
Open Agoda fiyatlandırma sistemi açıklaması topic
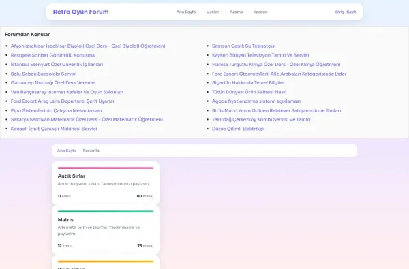pyautogui.click(x=256, y=101)
